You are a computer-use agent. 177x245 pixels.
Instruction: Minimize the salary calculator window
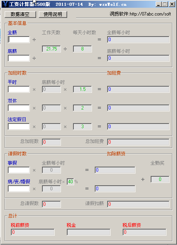[158, 4]
